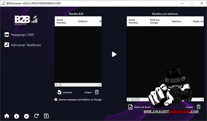Click left arrow of right table's horizontal scrollbar
The width and height of the screenshot is (207, 121).
(128, 100)
